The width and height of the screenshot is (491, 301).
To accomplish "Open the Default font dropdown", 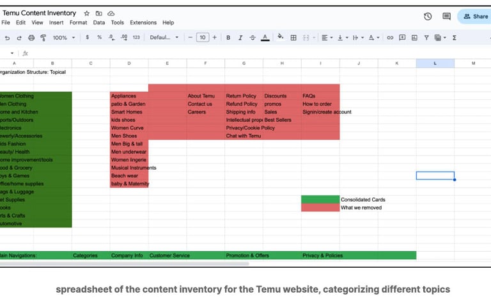I will [x=164, y=37].
